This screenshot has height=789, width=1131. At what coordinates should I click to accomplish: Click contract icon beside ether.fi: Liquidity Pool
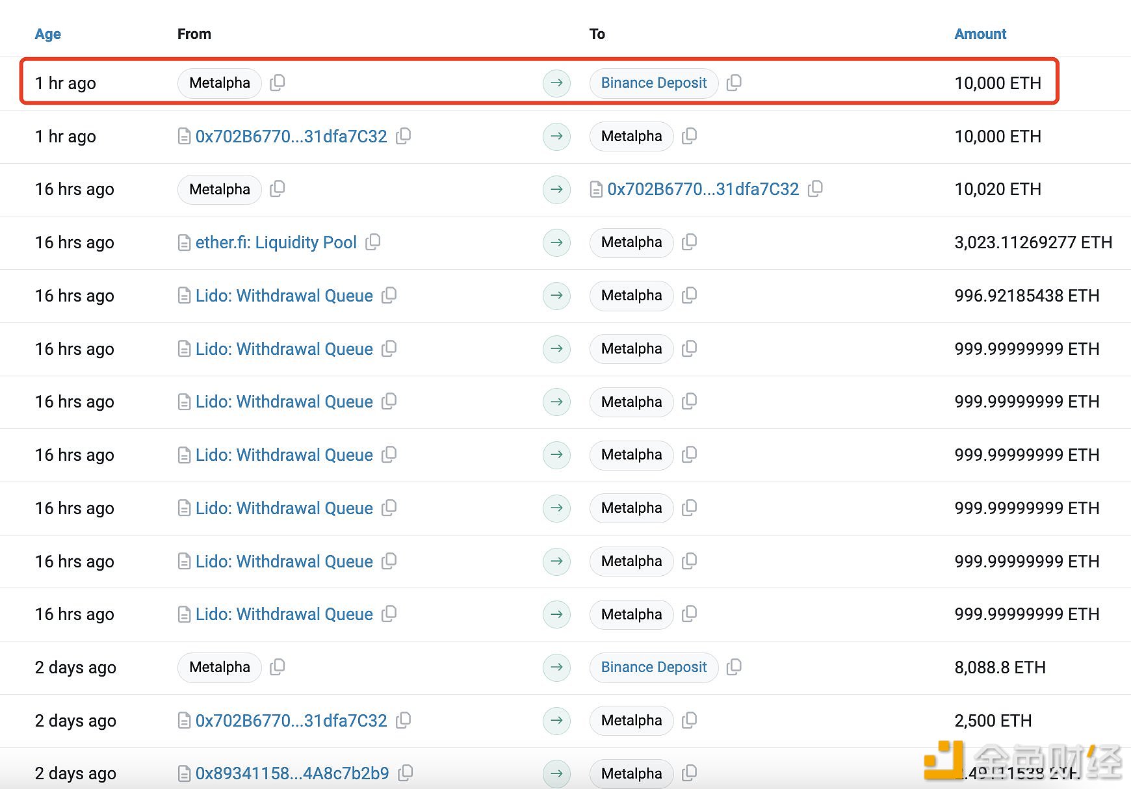pos(184,242)
